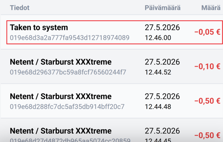The image size is (223, 142).
Task: Select ID 019e68d288fc7dc5af35db914bff20c7
Action: pos(67,107)
